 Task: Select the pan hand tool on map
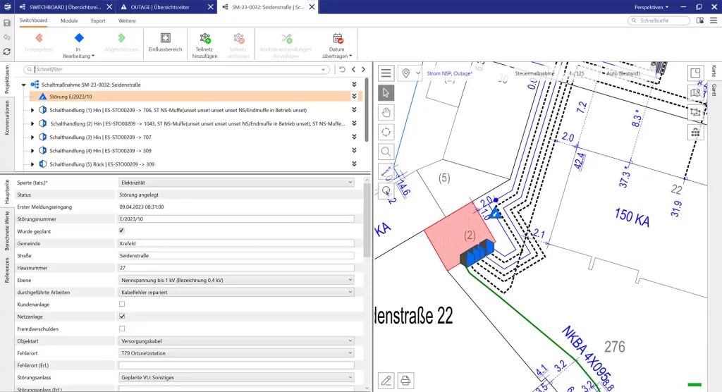pyautogui.click(x=386, y=112)
